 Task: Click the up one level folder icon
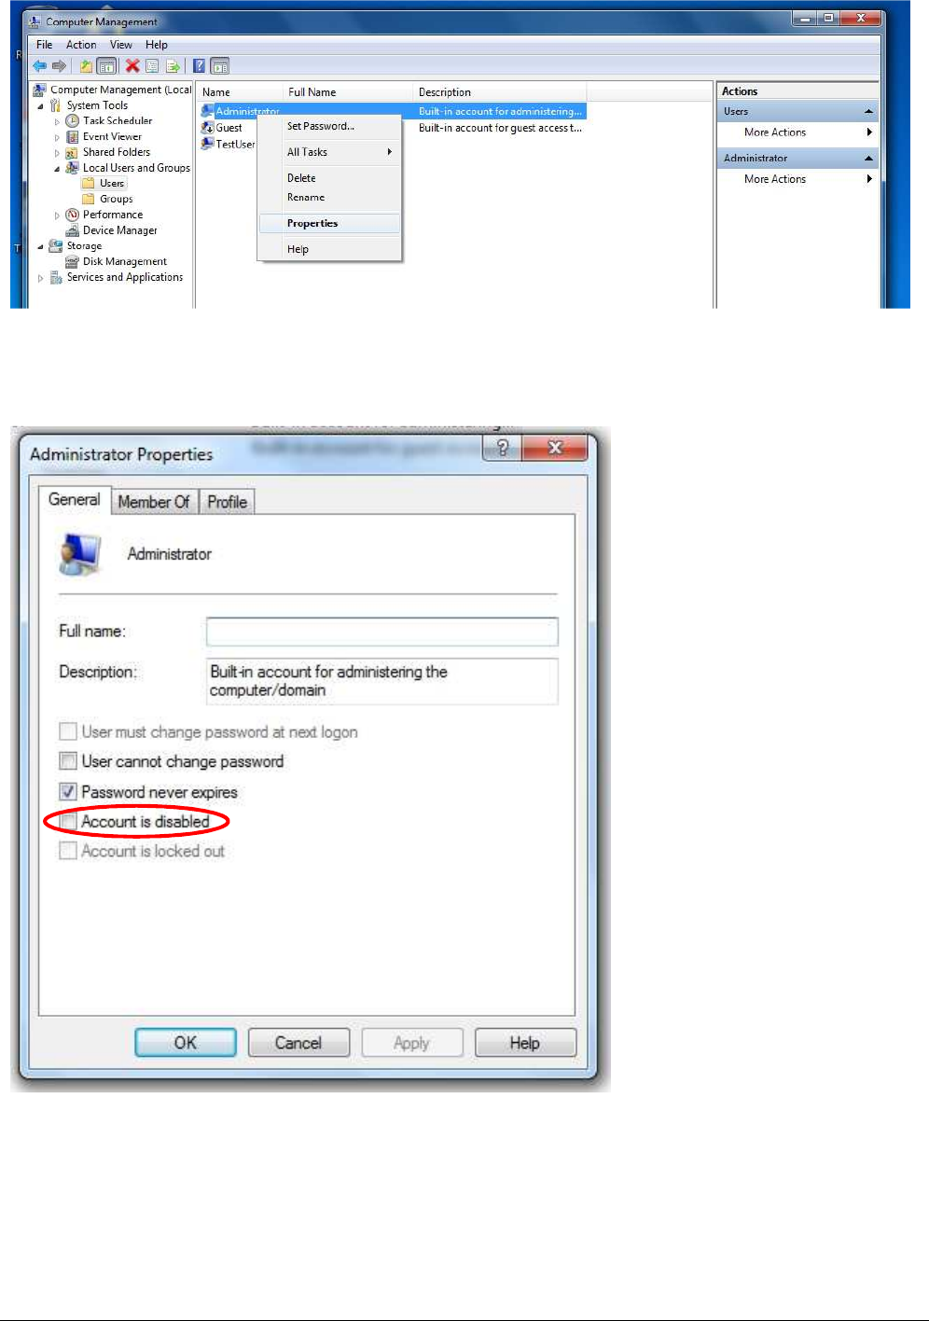86,66
